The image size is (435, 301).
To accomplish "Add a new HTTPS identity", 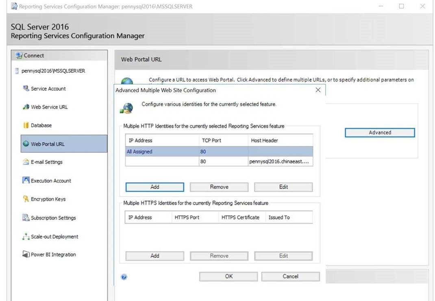I will (154, 256).
